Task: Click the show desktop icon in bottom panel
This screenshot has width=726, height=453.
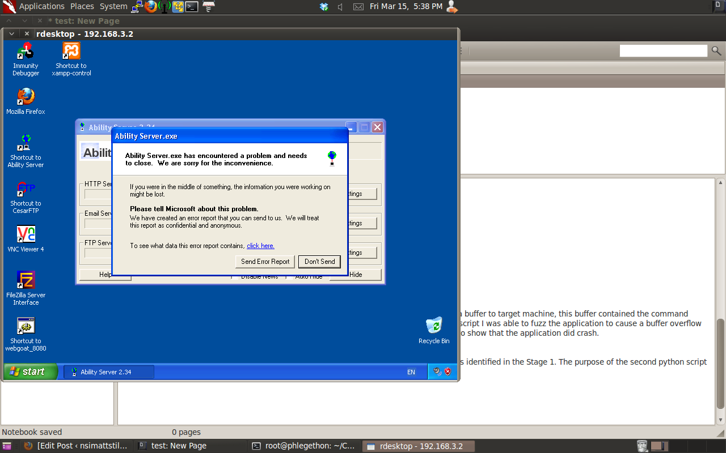Action: 6,446
